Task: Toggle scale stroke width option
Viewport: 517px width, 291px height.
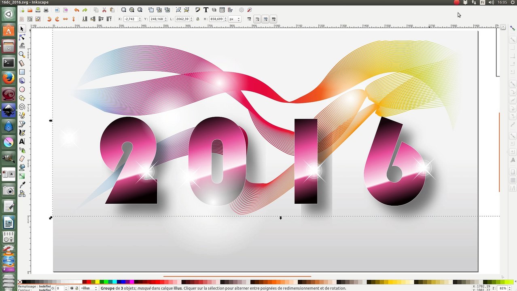Action: (249, 19)
